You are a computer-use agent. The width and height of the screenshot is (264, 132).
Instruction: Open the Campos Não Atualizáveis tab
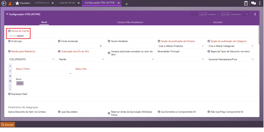click(130, 22)
